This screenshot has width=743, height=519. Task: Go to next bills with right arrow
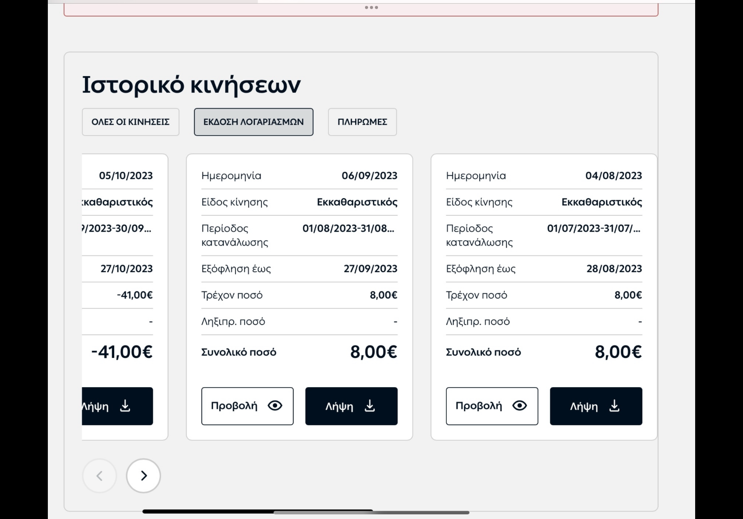143,476
